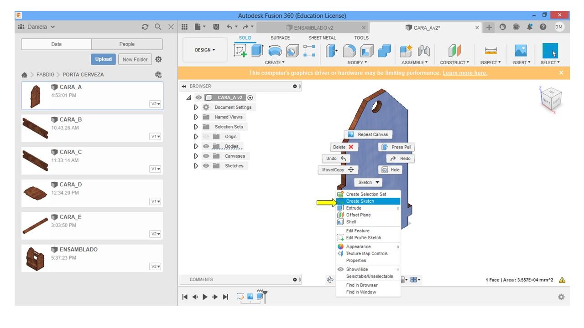
Task: Open timeline settings gear icon
Action: click(561, 297)
